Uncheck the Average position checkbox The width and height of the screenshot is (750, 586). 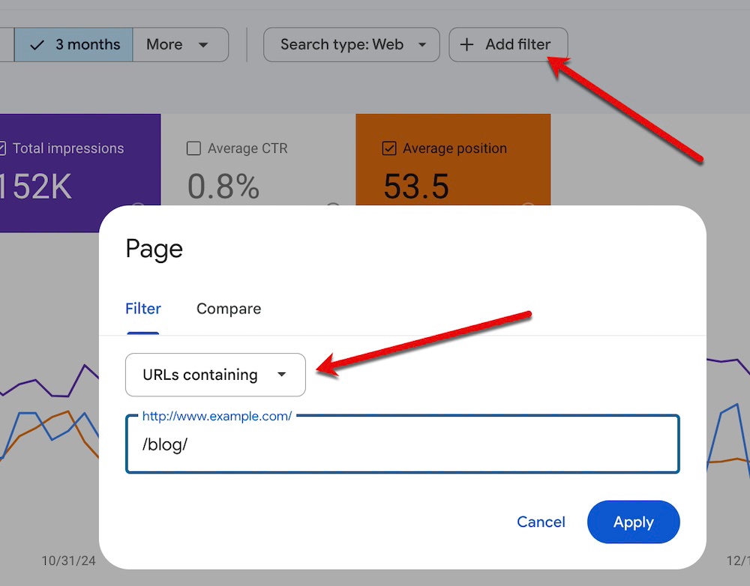(388, 148)
